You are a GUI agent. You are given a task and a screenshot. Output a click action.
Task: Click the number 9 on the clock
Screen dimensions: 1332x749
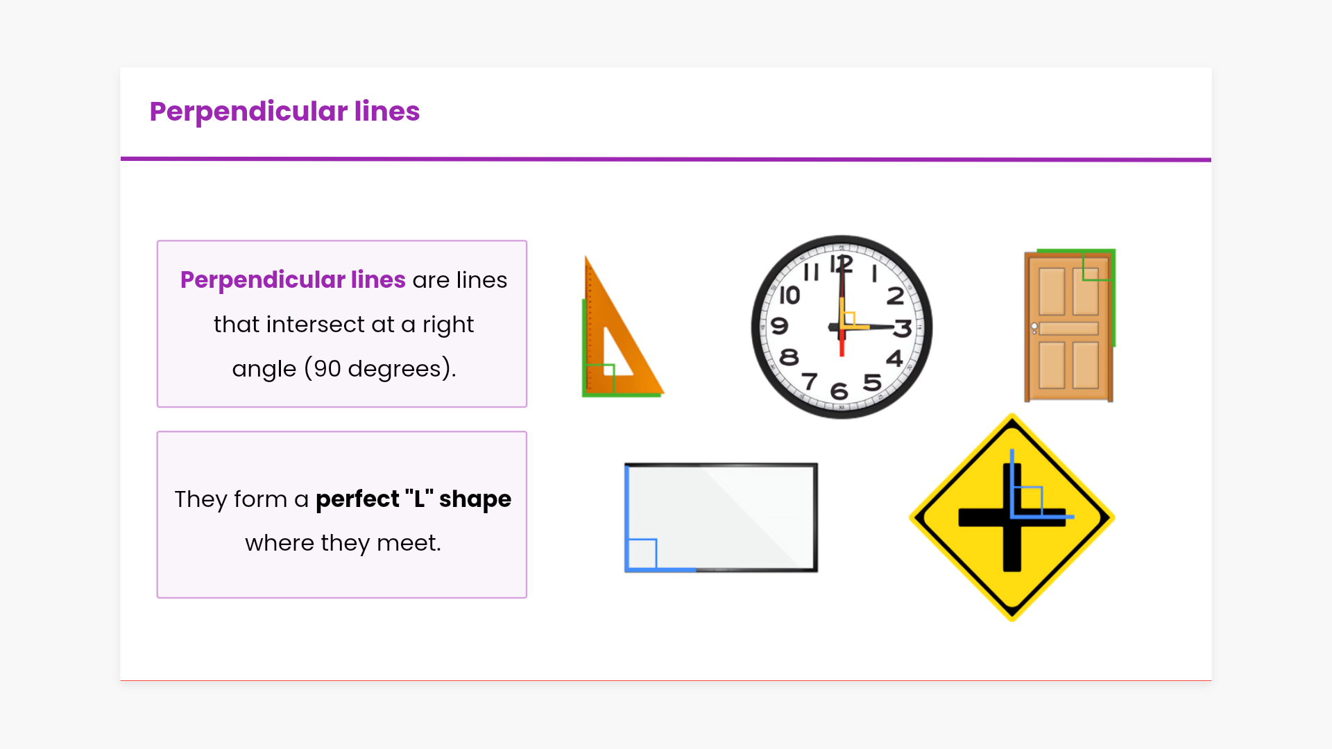(779, 325)
